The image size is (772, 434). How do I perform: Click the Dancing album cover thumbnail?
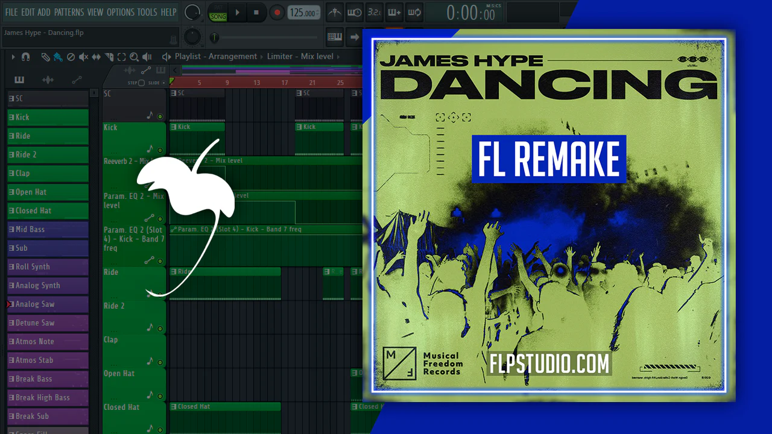549,215
